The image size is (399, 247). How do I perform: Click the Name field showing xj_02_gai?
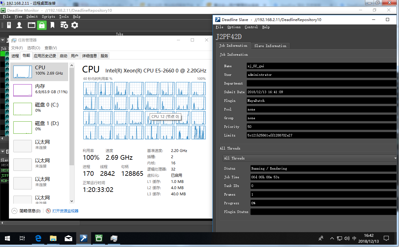[321, 66]
